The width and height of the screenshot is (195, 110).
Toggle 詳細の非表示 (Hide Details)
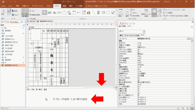click(35, 15)
